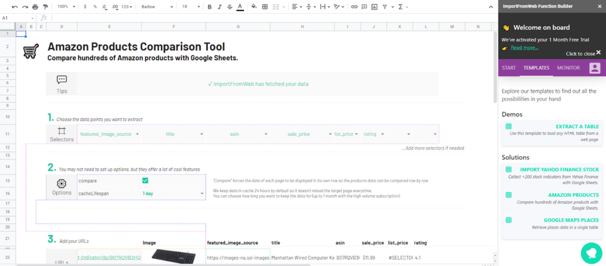Image resolution: width=606 pixels, height=266 pixels.
Task: Click the print icon
Action: click(36, 7)
